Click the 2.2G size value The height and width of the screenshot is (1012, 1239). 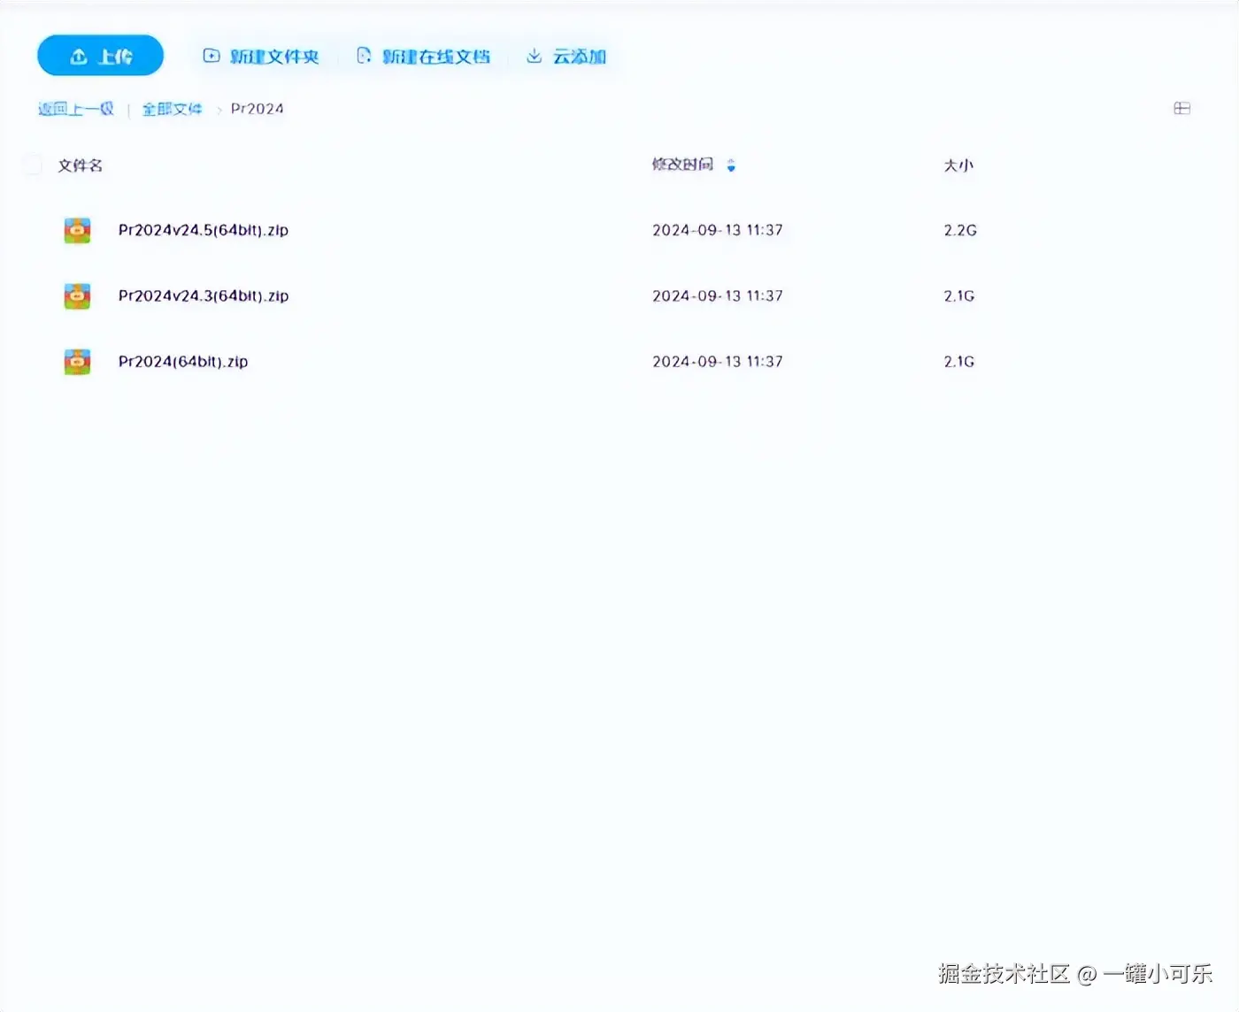[960, 230]
